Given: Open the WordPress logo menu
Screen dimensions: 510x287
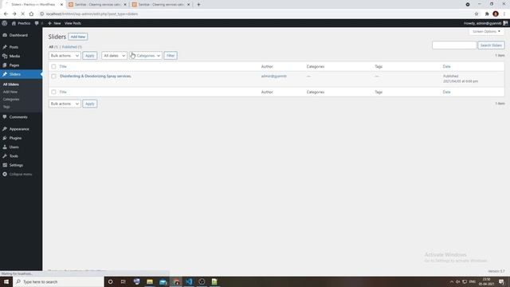Looking at the screenshot, I should tap(5, 23).
